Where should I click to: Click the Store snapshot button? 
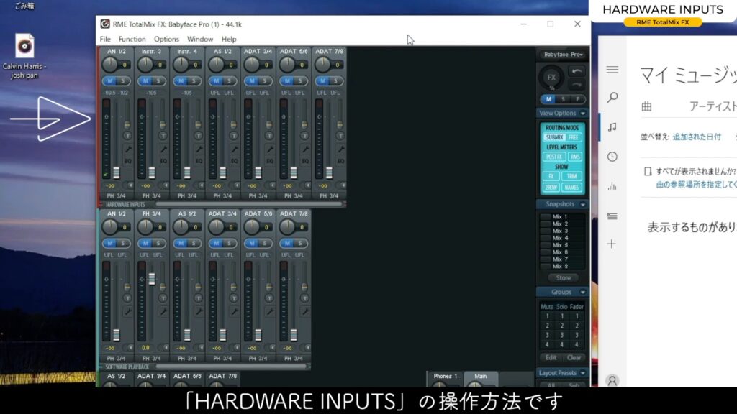point(563,278)
